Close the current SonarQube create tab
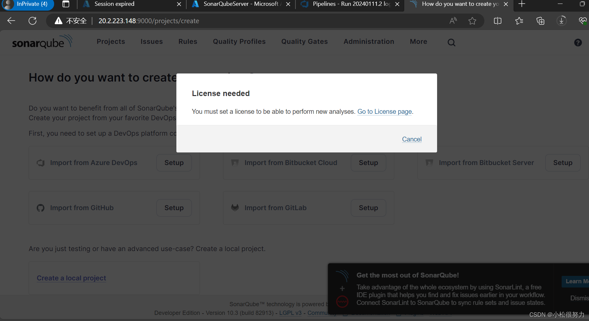Screen dimensions: 589x321 [506, 4]
